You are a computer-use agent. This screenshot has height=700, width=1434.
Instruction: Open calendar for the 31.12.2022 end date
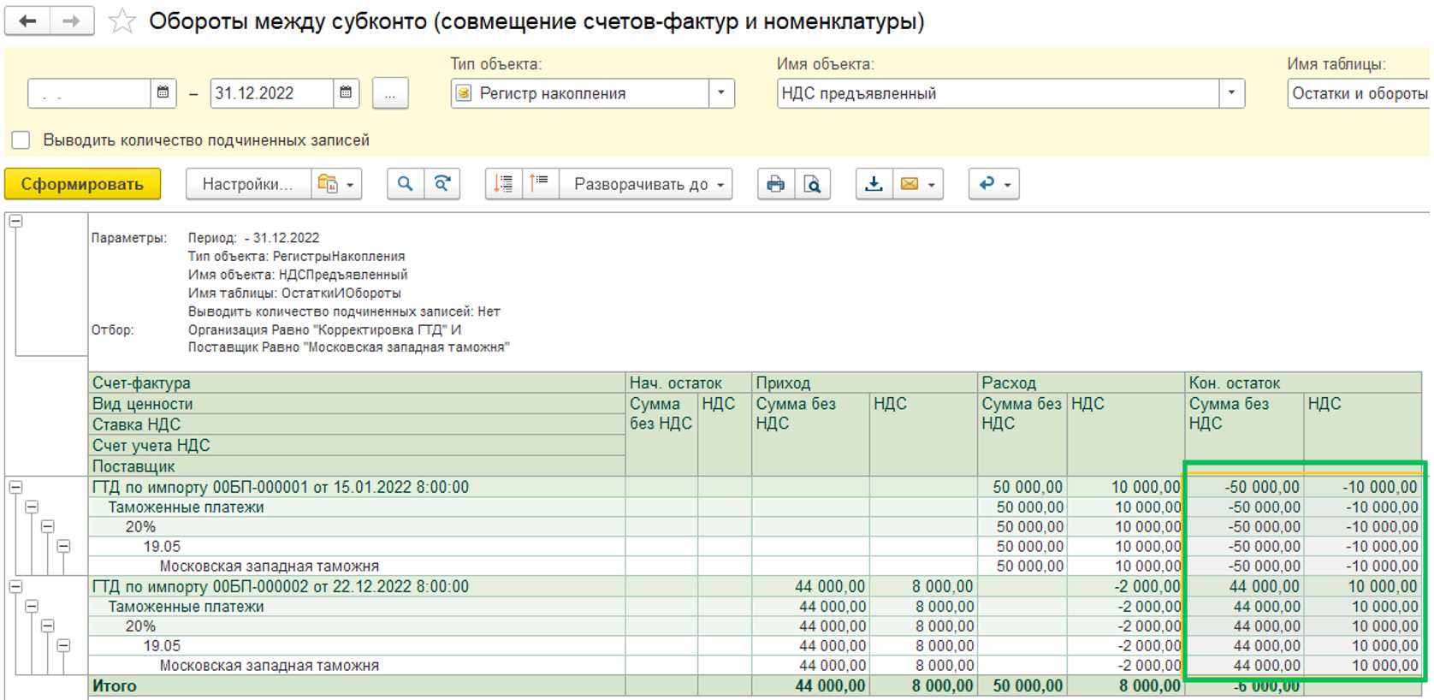(x=346, y=92)
